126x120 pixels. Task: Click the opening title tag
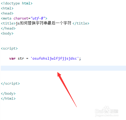click(x=8, y=23)
